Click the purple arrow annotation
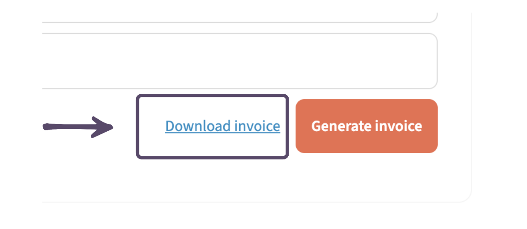Screen dimensions: 527x229 (x=78, y=127)
